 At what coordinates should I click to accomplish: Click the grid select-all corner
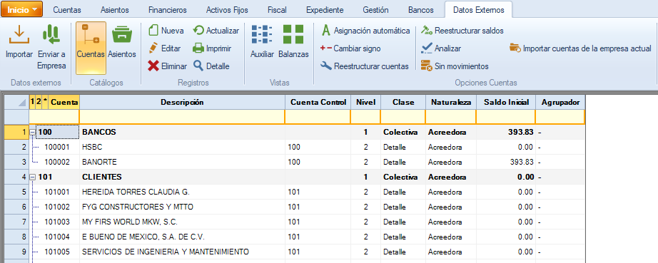[16, 102]
